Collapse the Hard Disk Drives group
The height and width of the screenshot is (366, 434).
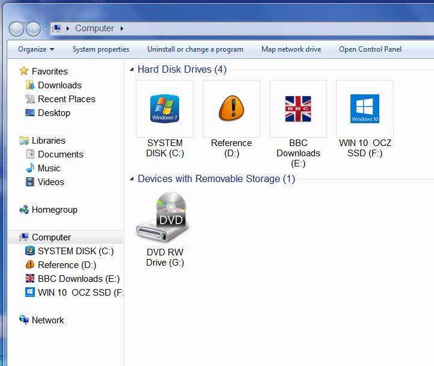132,70
